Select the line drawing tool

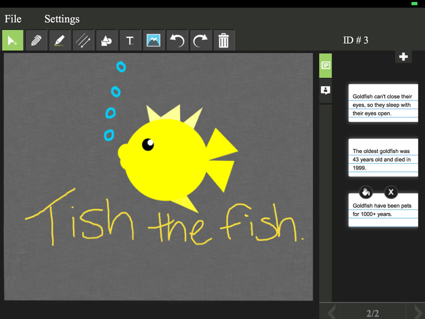(x=83, y=40)
